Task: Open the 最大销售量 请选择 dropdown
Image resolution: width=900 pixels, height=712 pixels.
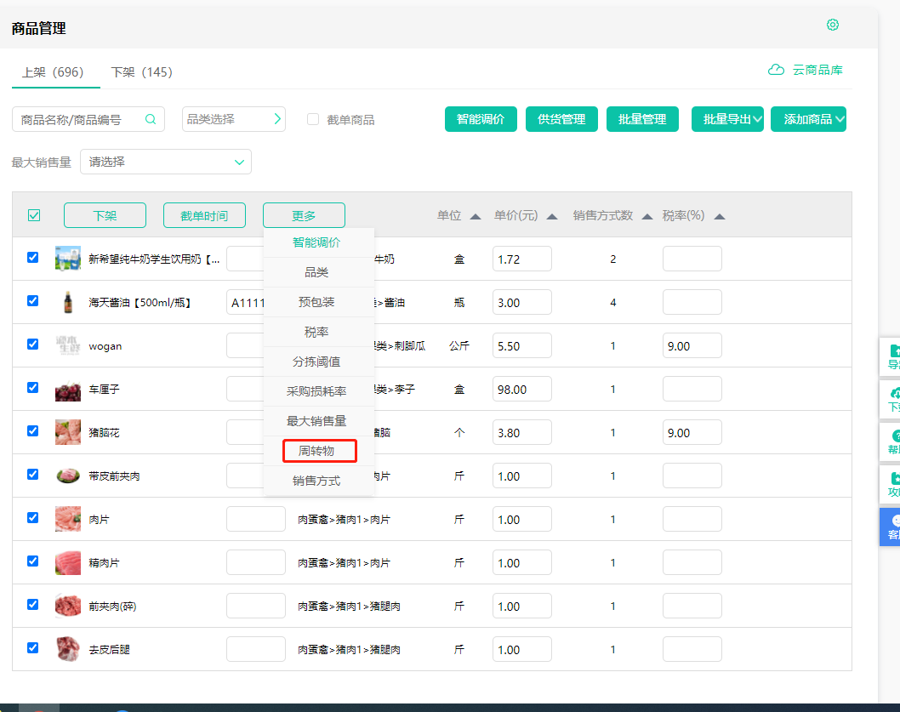Action: [166, 162]
